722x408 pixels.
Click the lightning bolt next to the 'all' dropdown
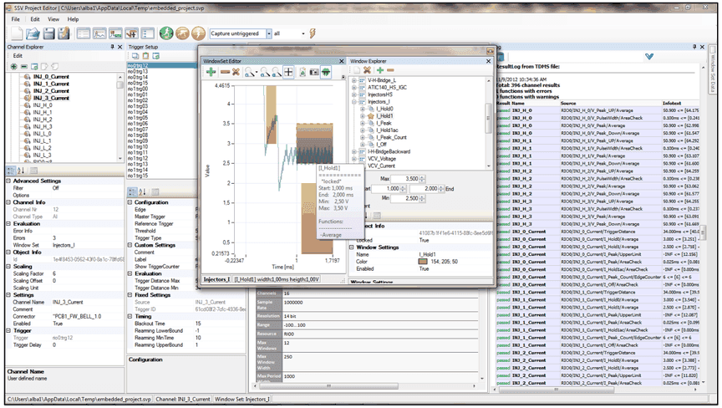[x=313, y=33]
